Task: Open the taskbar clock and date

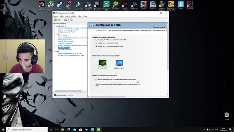Action: 223,129
